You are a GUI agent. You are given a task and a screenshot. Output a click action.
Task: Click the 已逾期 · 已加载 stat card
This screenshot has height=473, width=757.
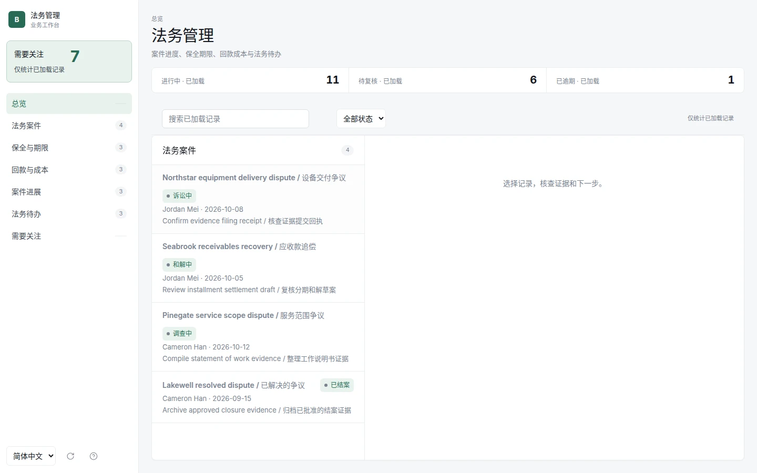[645, 80]
